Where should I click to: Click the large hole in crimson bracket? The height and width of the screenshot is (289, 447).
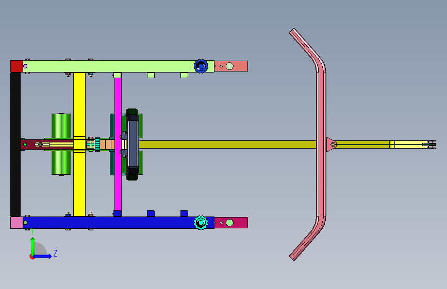(229, 223)
